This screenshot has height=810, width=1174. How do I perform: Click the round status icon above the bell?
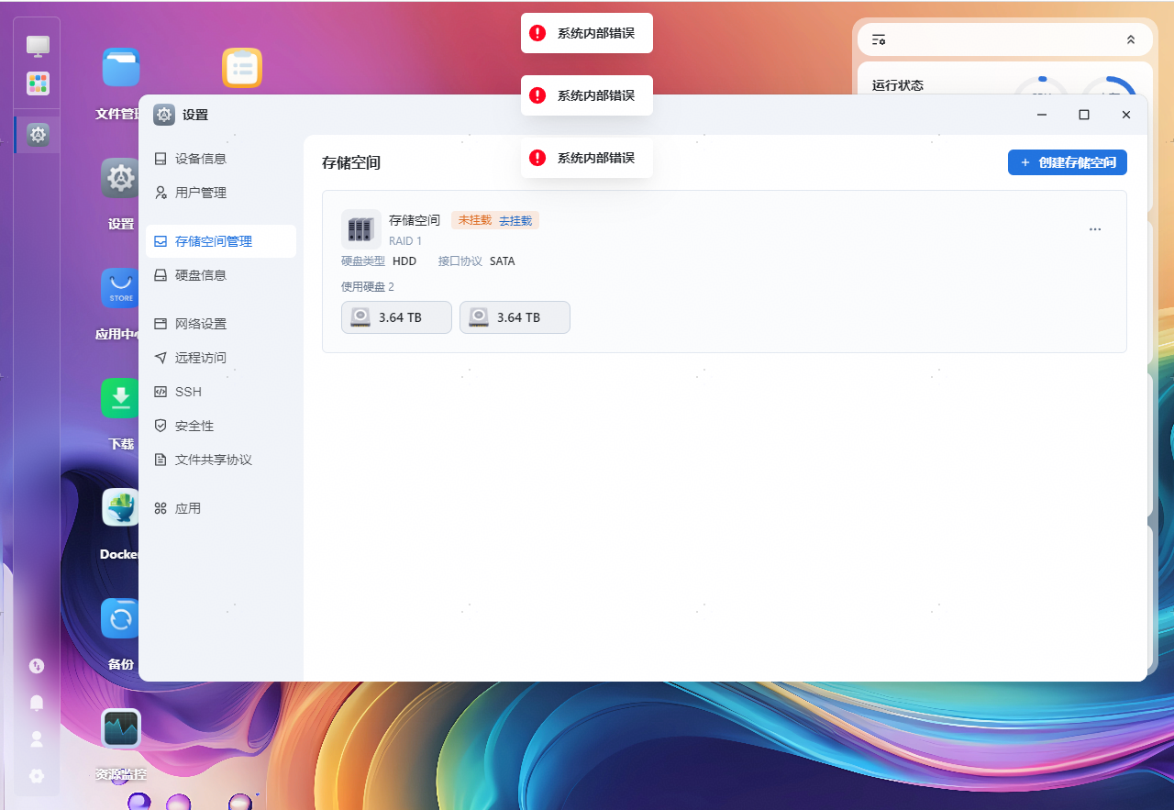37,666
